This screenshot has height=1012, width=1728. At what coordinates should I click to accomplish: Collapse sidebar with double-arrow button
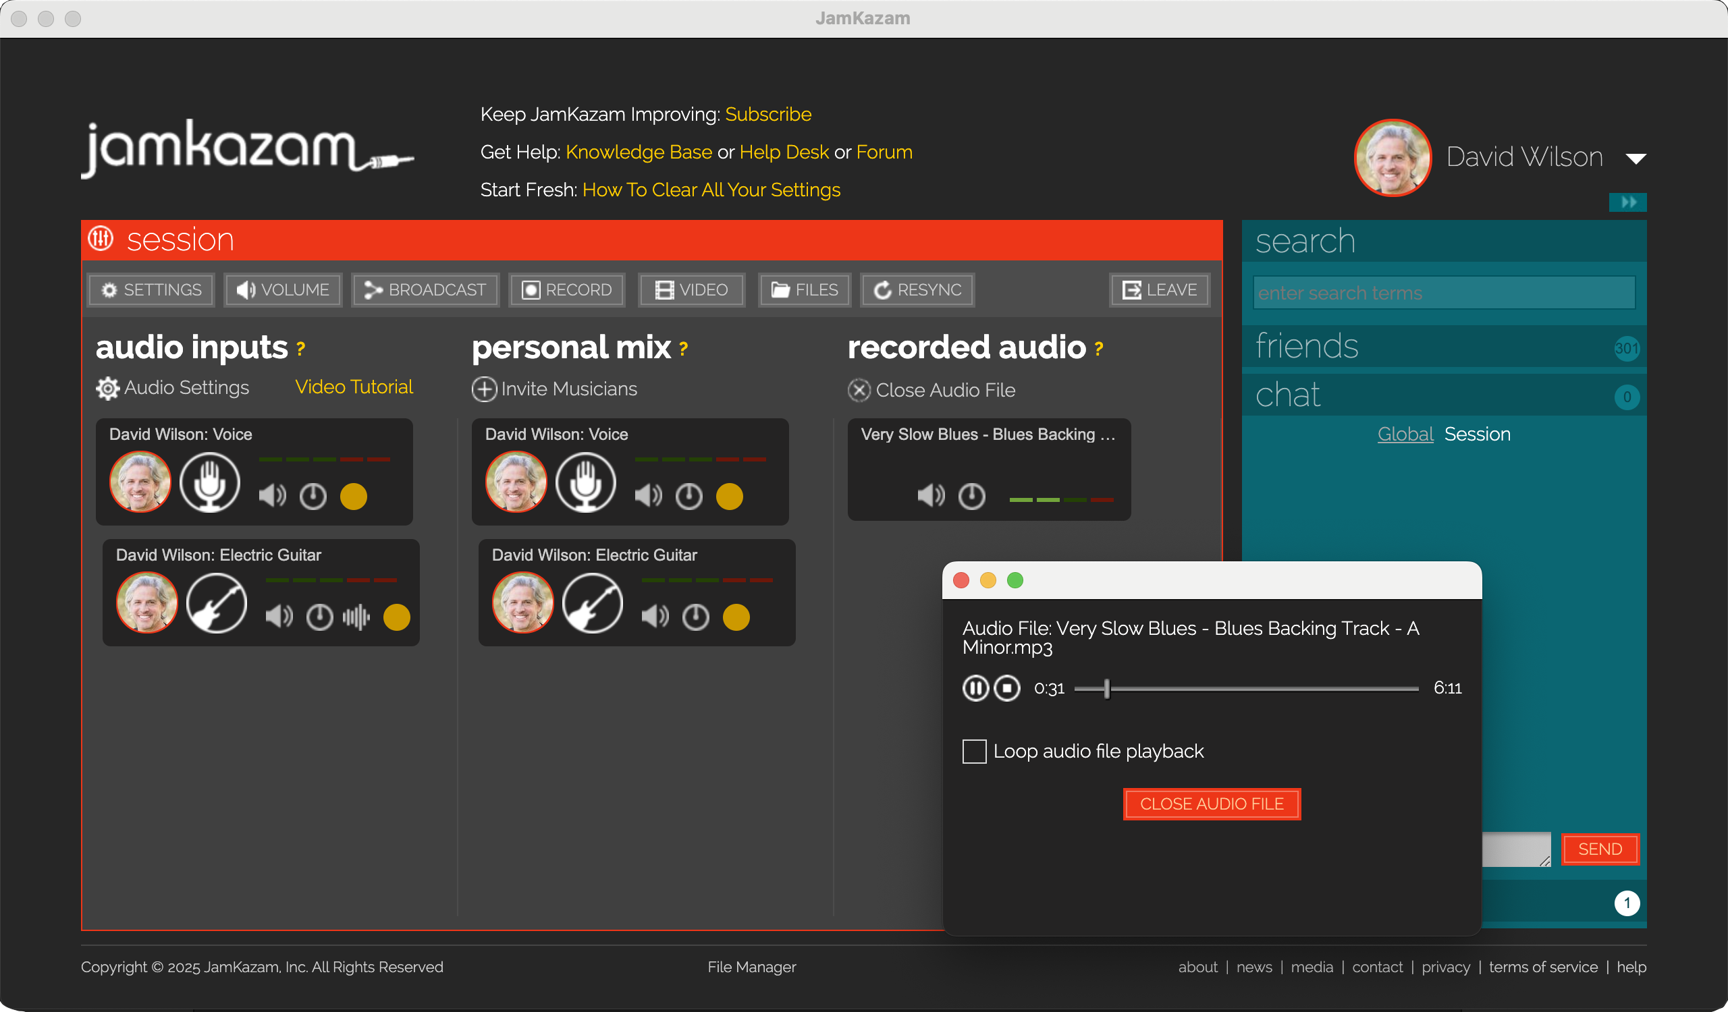point(1627,202)
